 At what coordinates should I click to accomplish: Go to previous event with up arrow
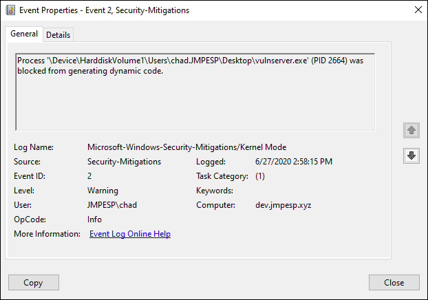click(x=411, y=131)
